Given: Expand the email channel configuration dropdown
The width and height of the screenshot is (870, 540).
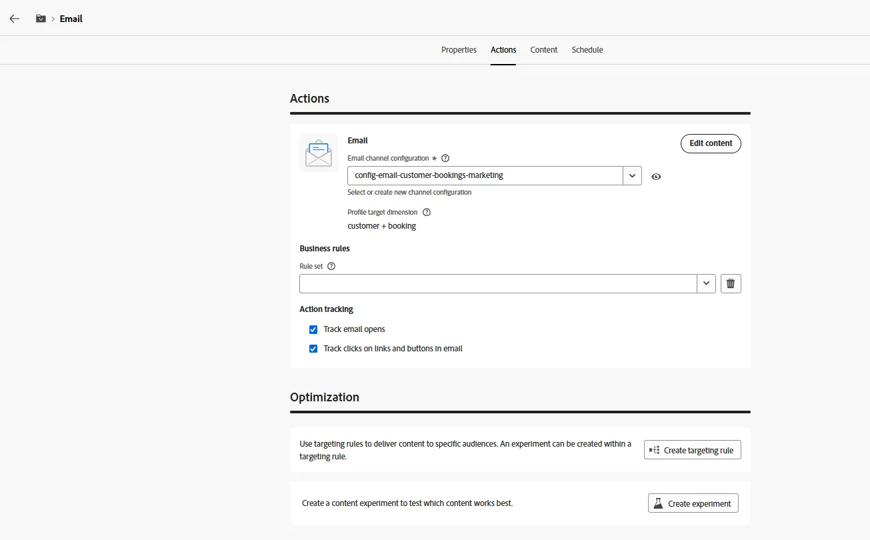Looking at the screenshot, I should tap(632, 175).
